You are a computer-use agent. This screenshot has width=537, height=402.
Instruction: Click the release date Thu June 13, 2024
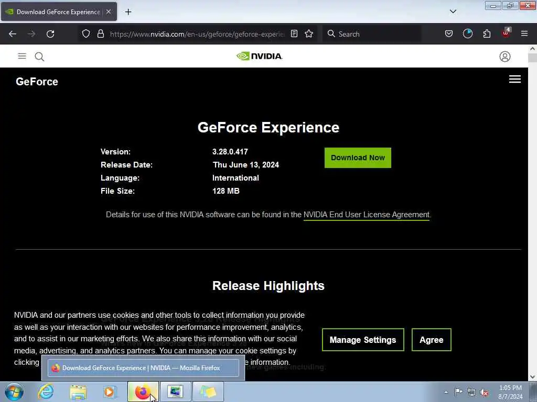(x=245, y=165)
